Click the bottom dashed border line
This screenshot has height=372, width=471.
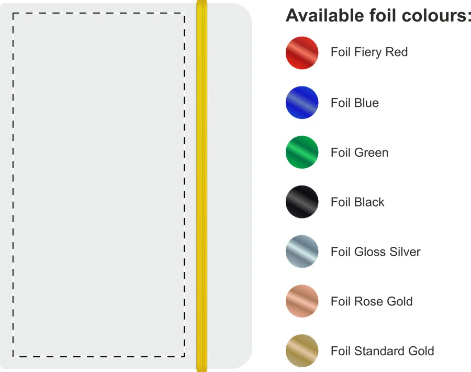[x=98, y=357]
